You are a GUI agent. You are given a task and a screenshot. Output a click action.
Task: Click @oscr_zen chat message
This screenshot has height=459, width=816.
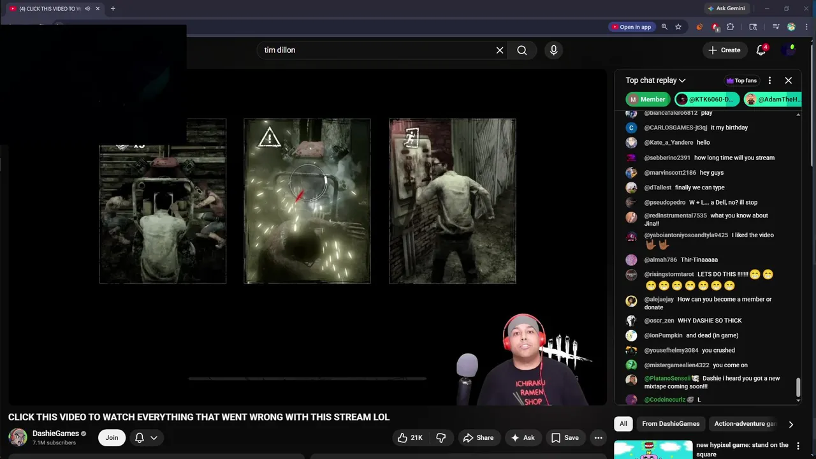click(x=710, y=321)
